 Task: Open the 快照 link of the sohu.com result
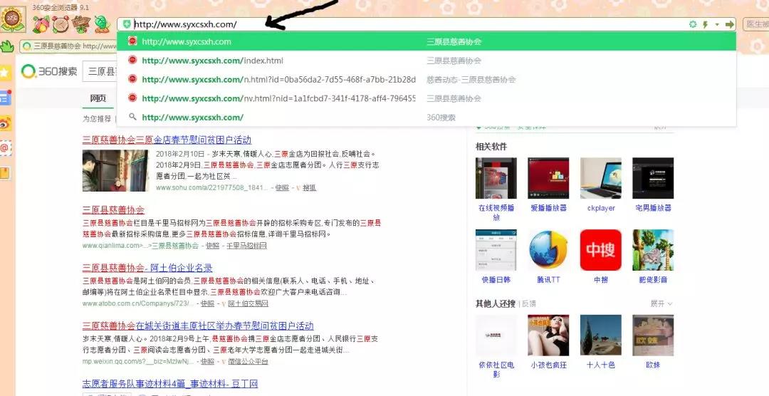coord(281,187)
